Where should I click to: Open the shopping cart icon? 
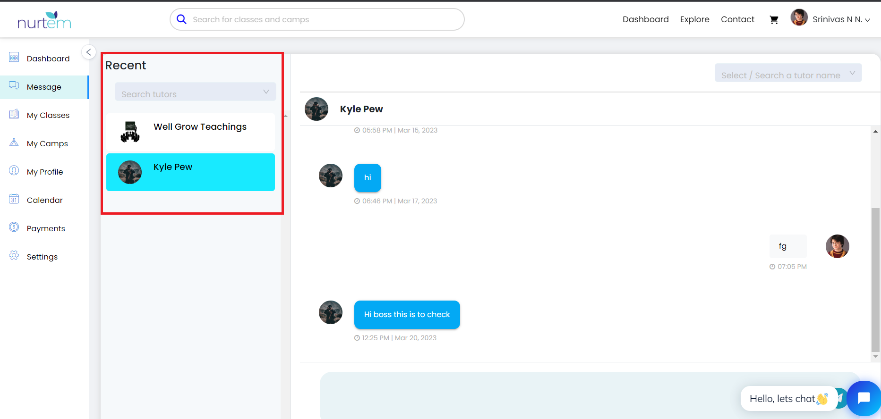(x=774, y=20)
